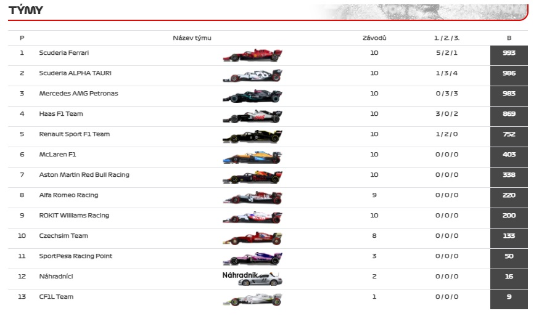Click the Haas F1 Team car icon
Viewport: 539px width, 316px height.
[252, 116]
